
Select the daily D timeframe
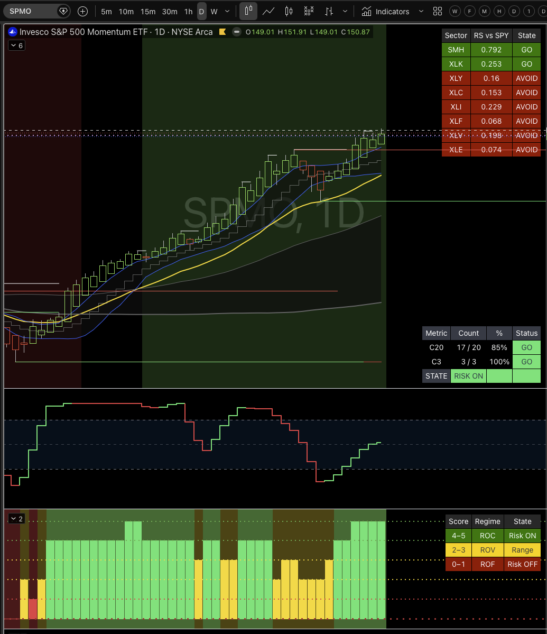(201, 12)
